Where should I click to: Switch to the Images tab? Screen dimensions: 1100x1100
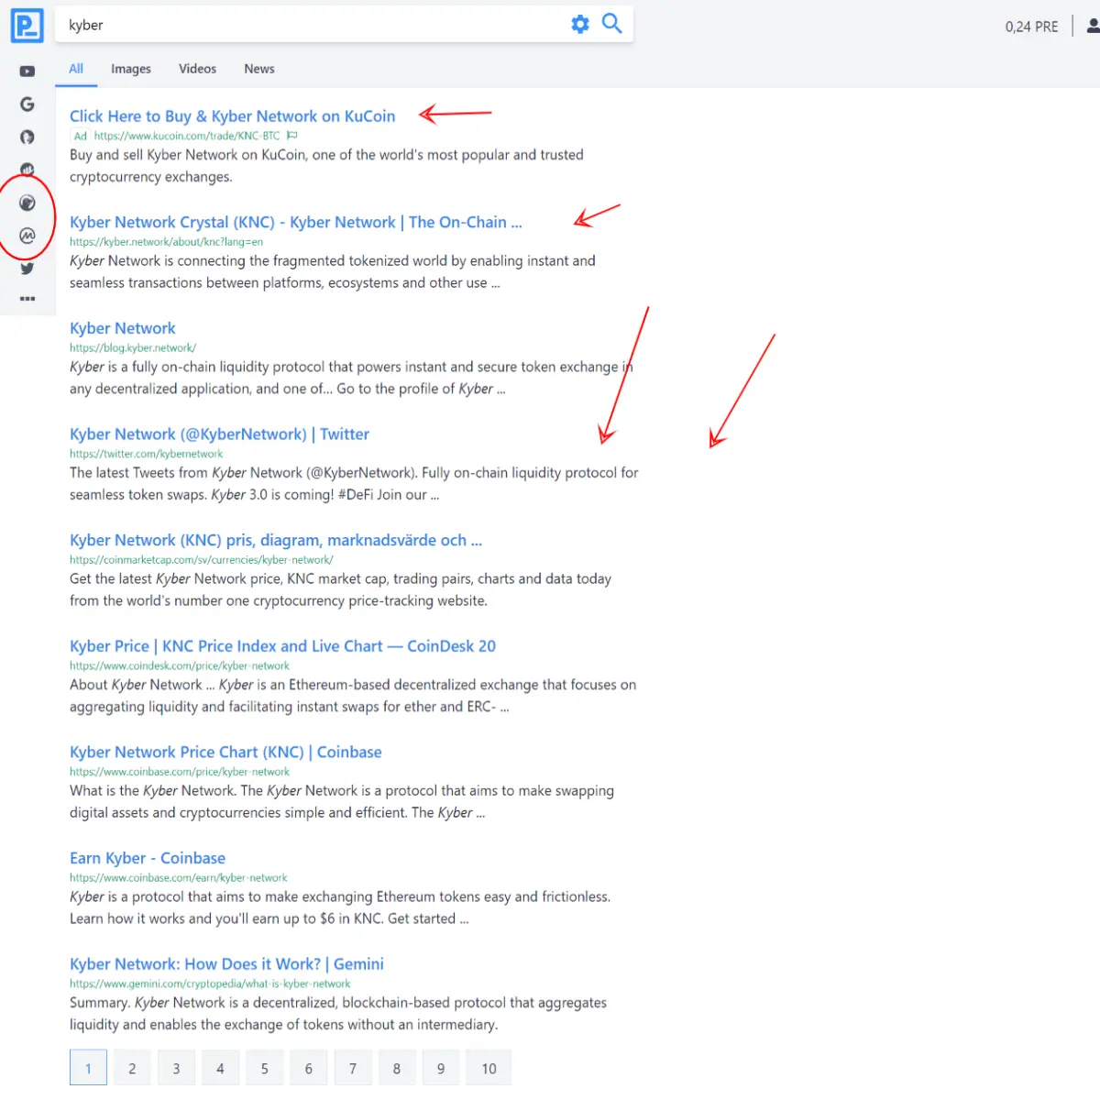click(x=131, y=69)
